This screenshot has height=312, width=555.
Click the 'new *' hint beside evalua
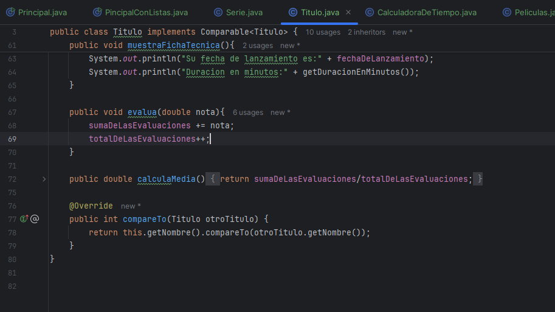280,113
